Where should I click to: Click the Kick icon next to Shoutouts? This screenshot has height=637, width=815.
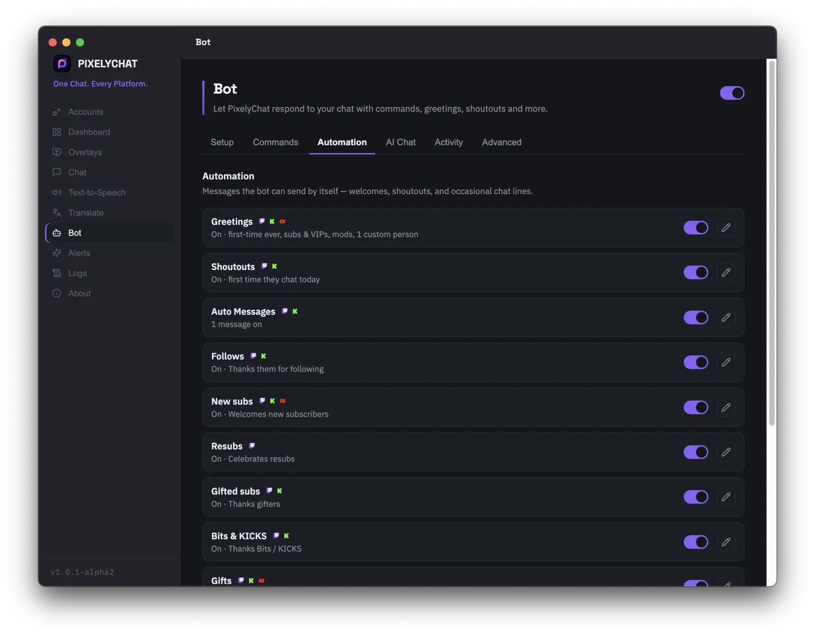coord(275,266)
